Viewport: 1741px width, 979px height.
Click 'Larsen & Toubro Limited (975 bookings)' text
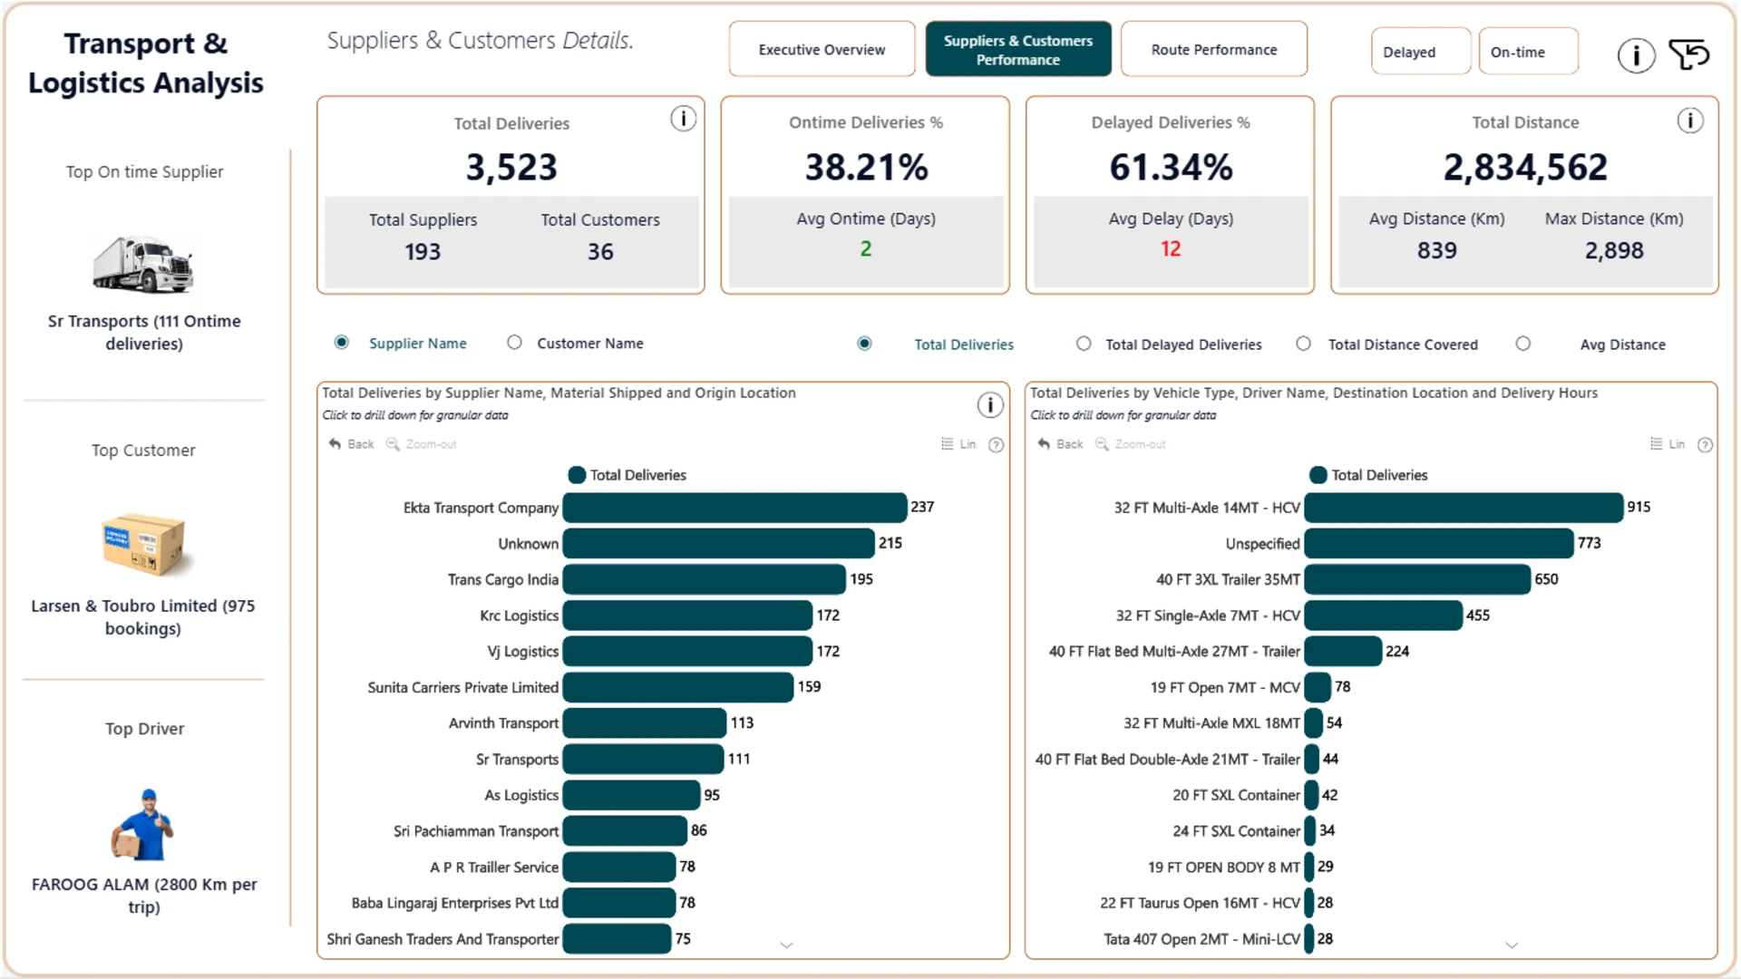(143, 617)
